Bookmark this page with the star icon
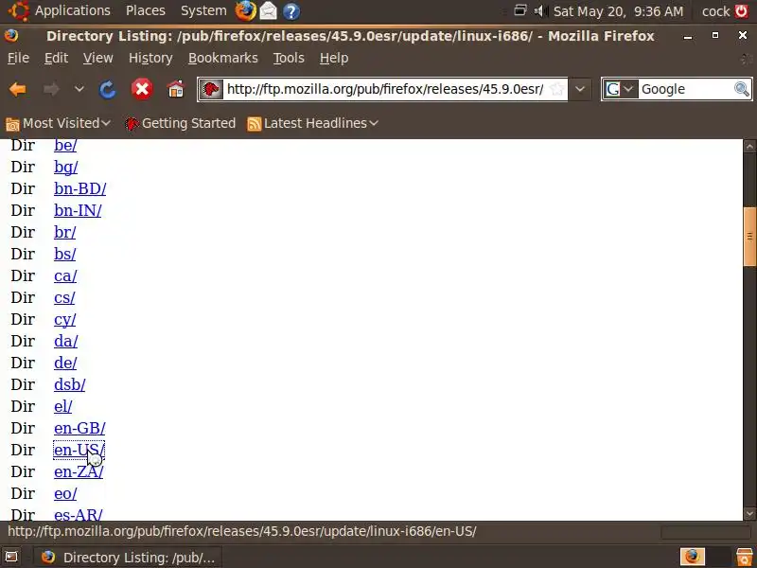The width and height of the screenshot is (757, 568). coord(557,89)
